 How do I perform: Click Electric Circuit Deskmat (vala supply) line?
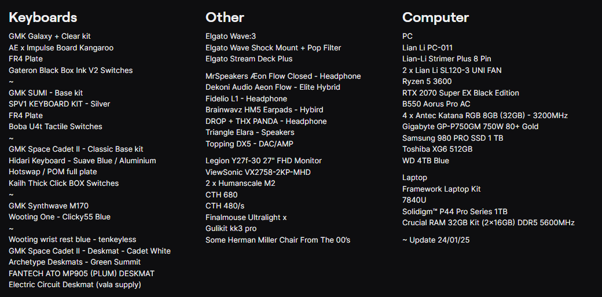tap(75, 285)
